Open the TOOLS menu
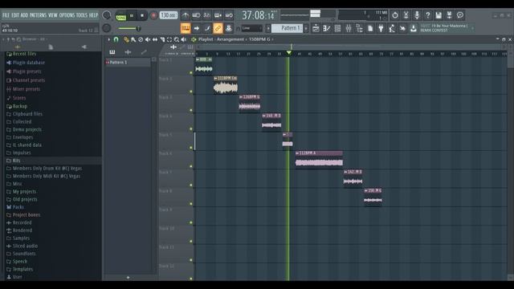 (82, 15)
